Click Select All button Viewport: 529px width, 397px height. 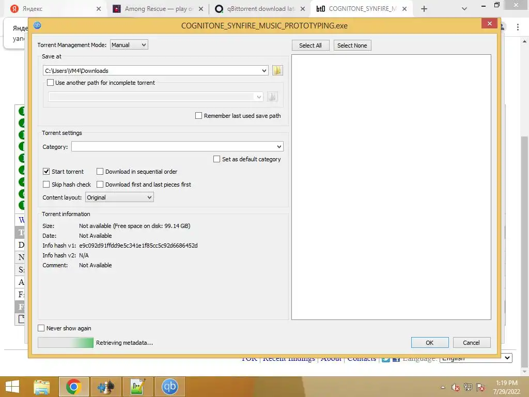[310, 45]
